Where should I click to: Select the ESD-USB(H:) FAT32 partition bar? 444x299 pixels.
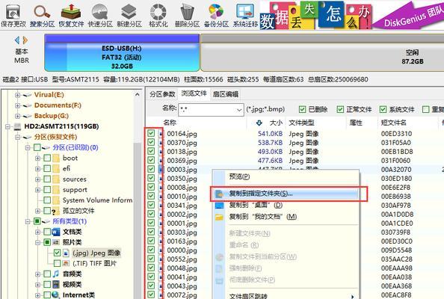(122, 52)
